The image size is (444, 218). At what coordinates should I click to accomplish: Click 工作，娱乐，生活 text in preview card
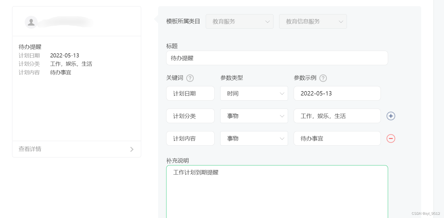click(x=71, y=64)
